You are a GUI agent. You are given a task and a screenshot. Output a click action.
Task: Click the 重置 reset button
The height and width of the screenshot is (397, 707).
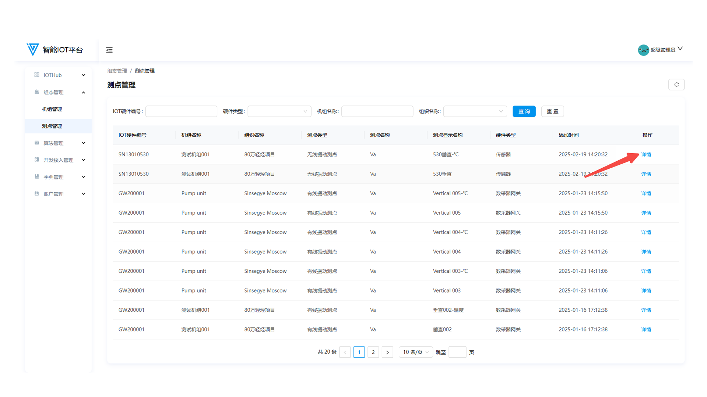point(552,111)
